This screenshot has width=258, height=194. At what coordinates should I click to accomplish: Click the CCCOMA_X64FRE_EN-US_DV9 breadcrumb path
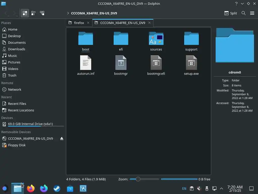94,13
